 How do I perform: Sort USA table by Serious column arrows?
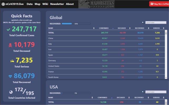point(163,97)
